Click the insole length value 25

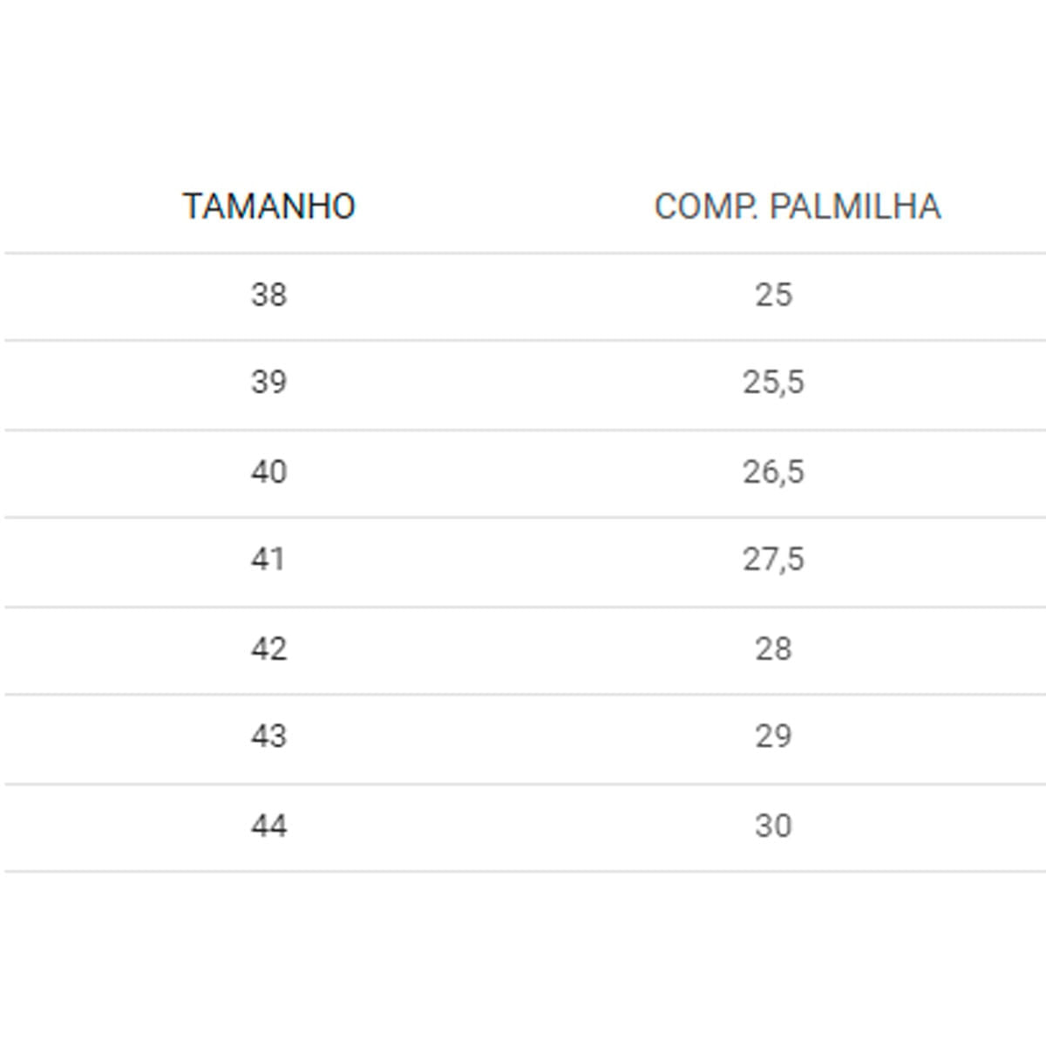(x=773, y=295)
